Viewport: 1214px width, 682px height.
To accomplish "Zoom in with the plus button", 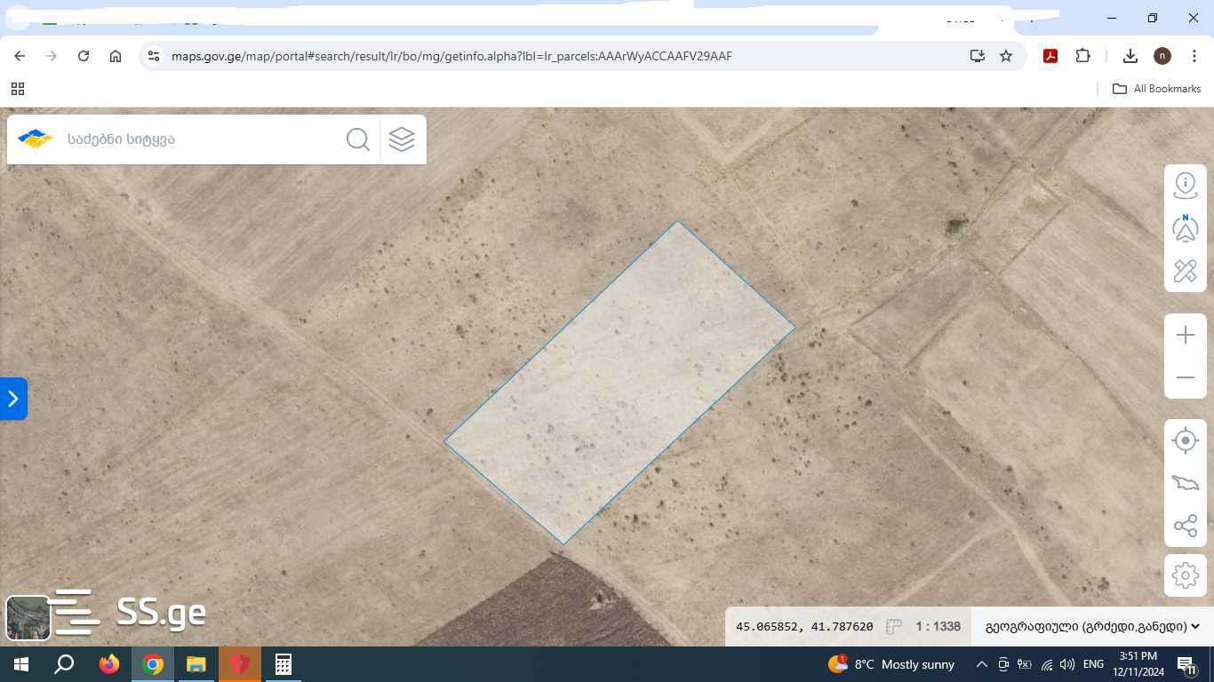I will (1186, 335).
